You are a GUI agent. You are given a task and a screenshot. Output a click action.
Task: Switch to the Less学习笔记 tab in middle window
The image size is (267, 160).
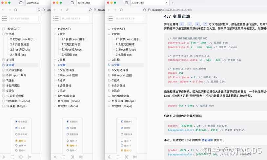point(84,3)
